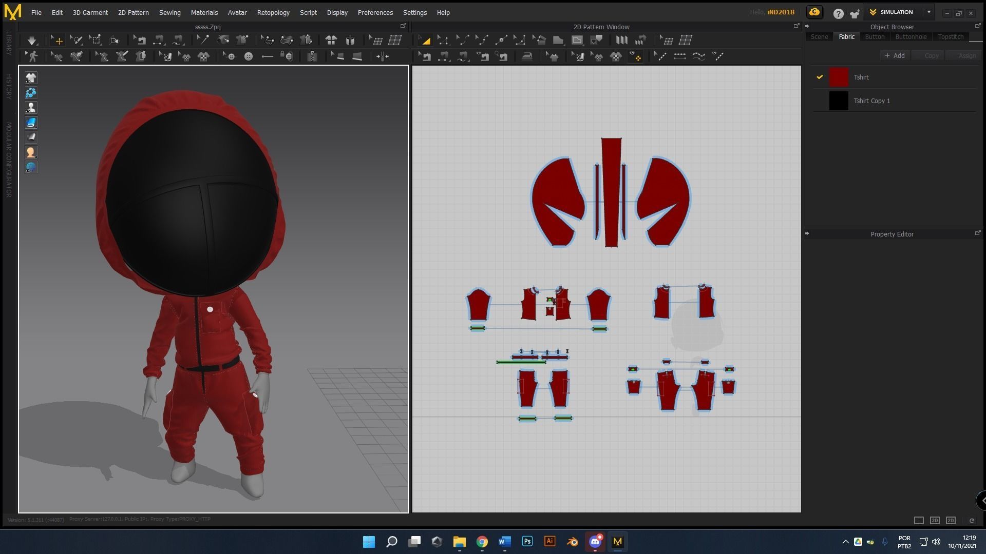Open the Retopology menu
Screen dimensions: 986x554
pyautogui.click(x=273, y=12)
